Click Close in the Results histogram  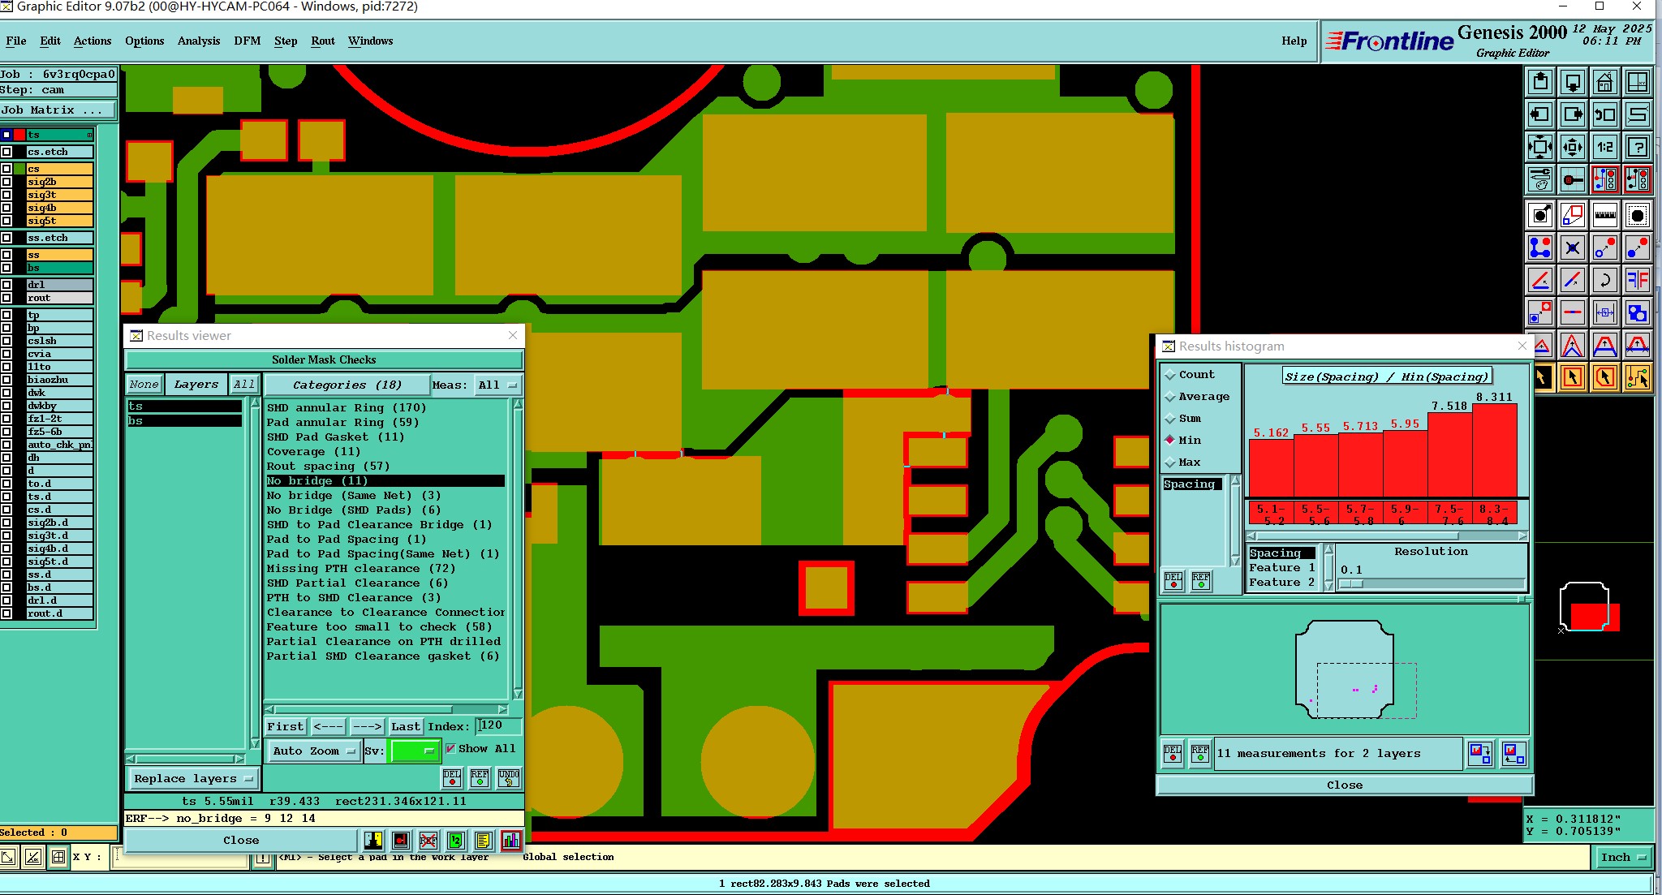coord(1344,785)
